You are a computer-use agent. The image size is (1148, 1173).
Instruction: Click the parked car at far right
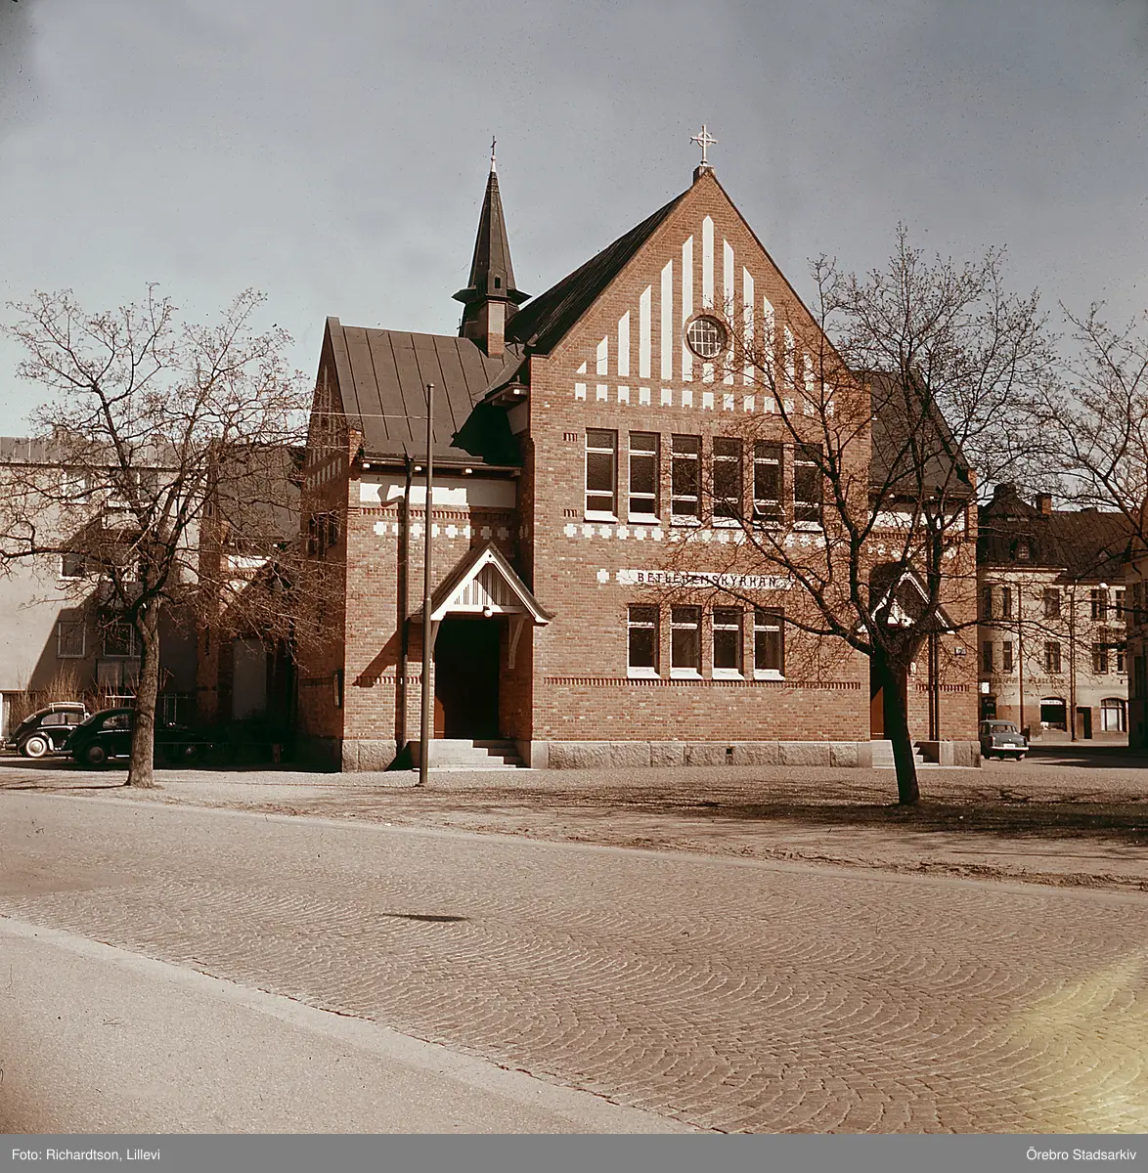1002,739
